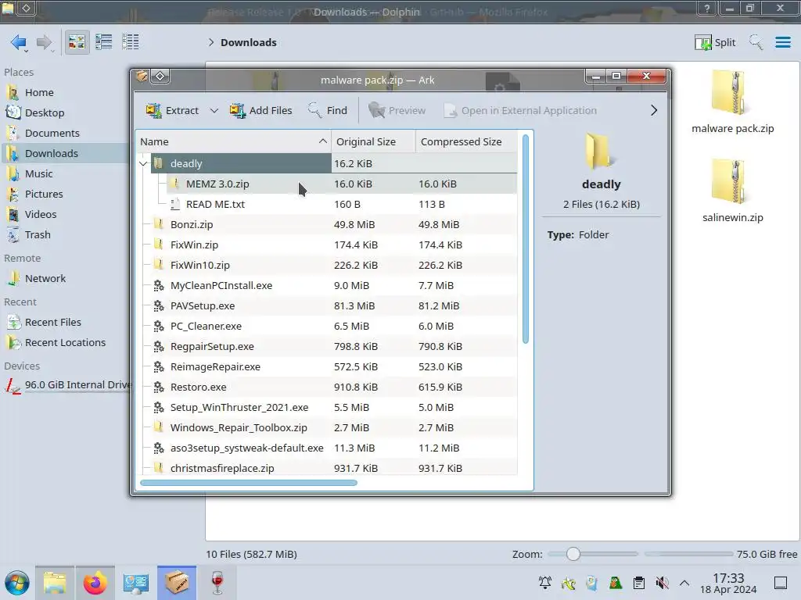Image resolution: width=801 pixels, height=600 pixels.
Task: Open Trash in Dolphin Places
Action: tap(64, 234)
